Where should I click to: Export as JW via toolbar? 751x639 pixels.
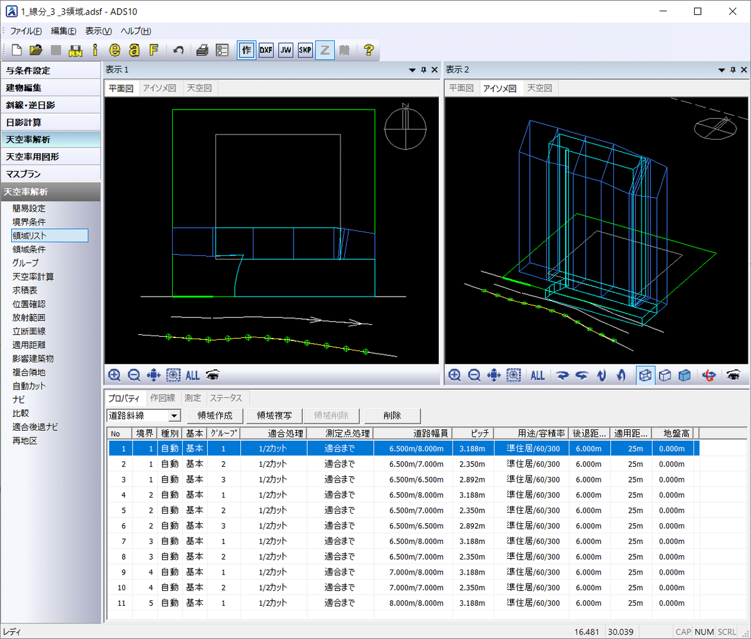click(x=285, y=50)
